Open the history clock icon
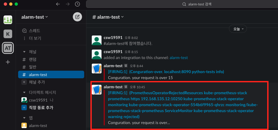Screen dimensions: 278x130 (77, 4)
